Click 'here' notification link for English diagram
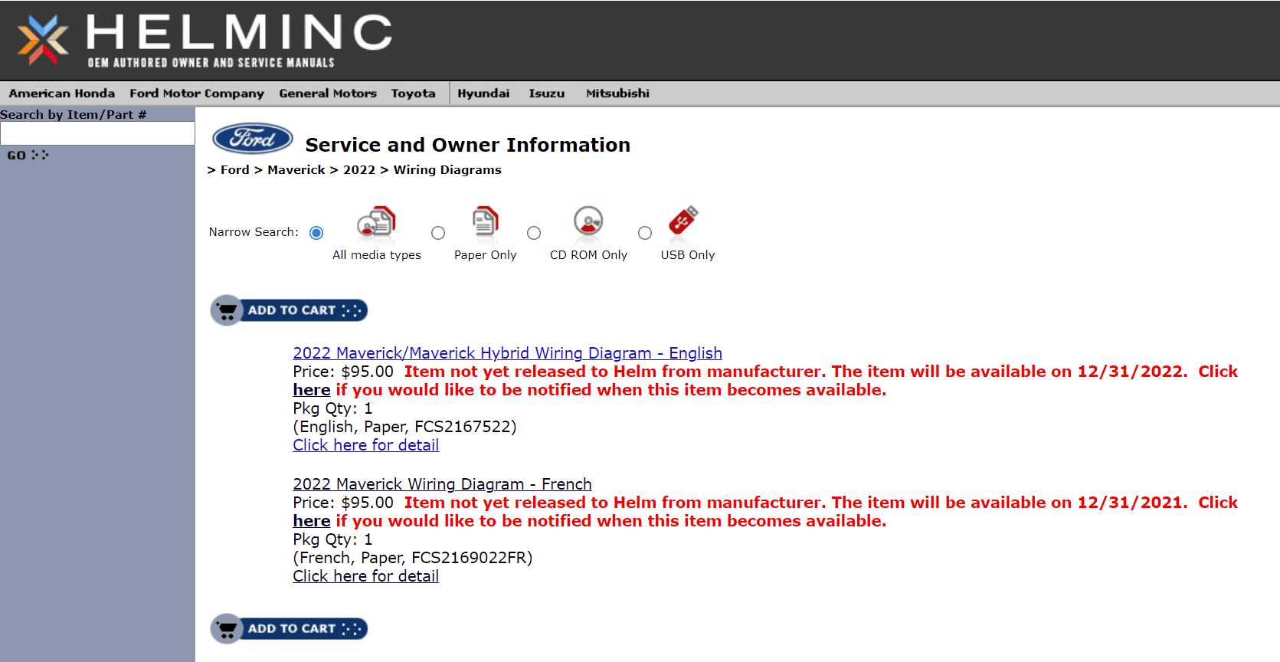Screen dimensions: 1280x662 pos(312,390)
